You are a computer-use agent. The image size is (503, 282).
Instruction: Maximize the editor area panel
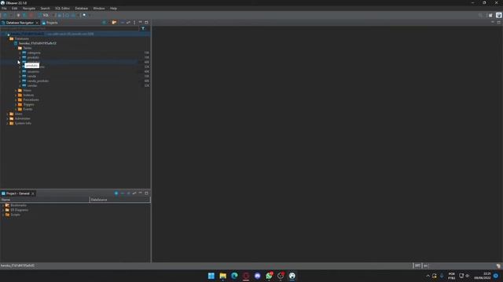coord(498,23)
